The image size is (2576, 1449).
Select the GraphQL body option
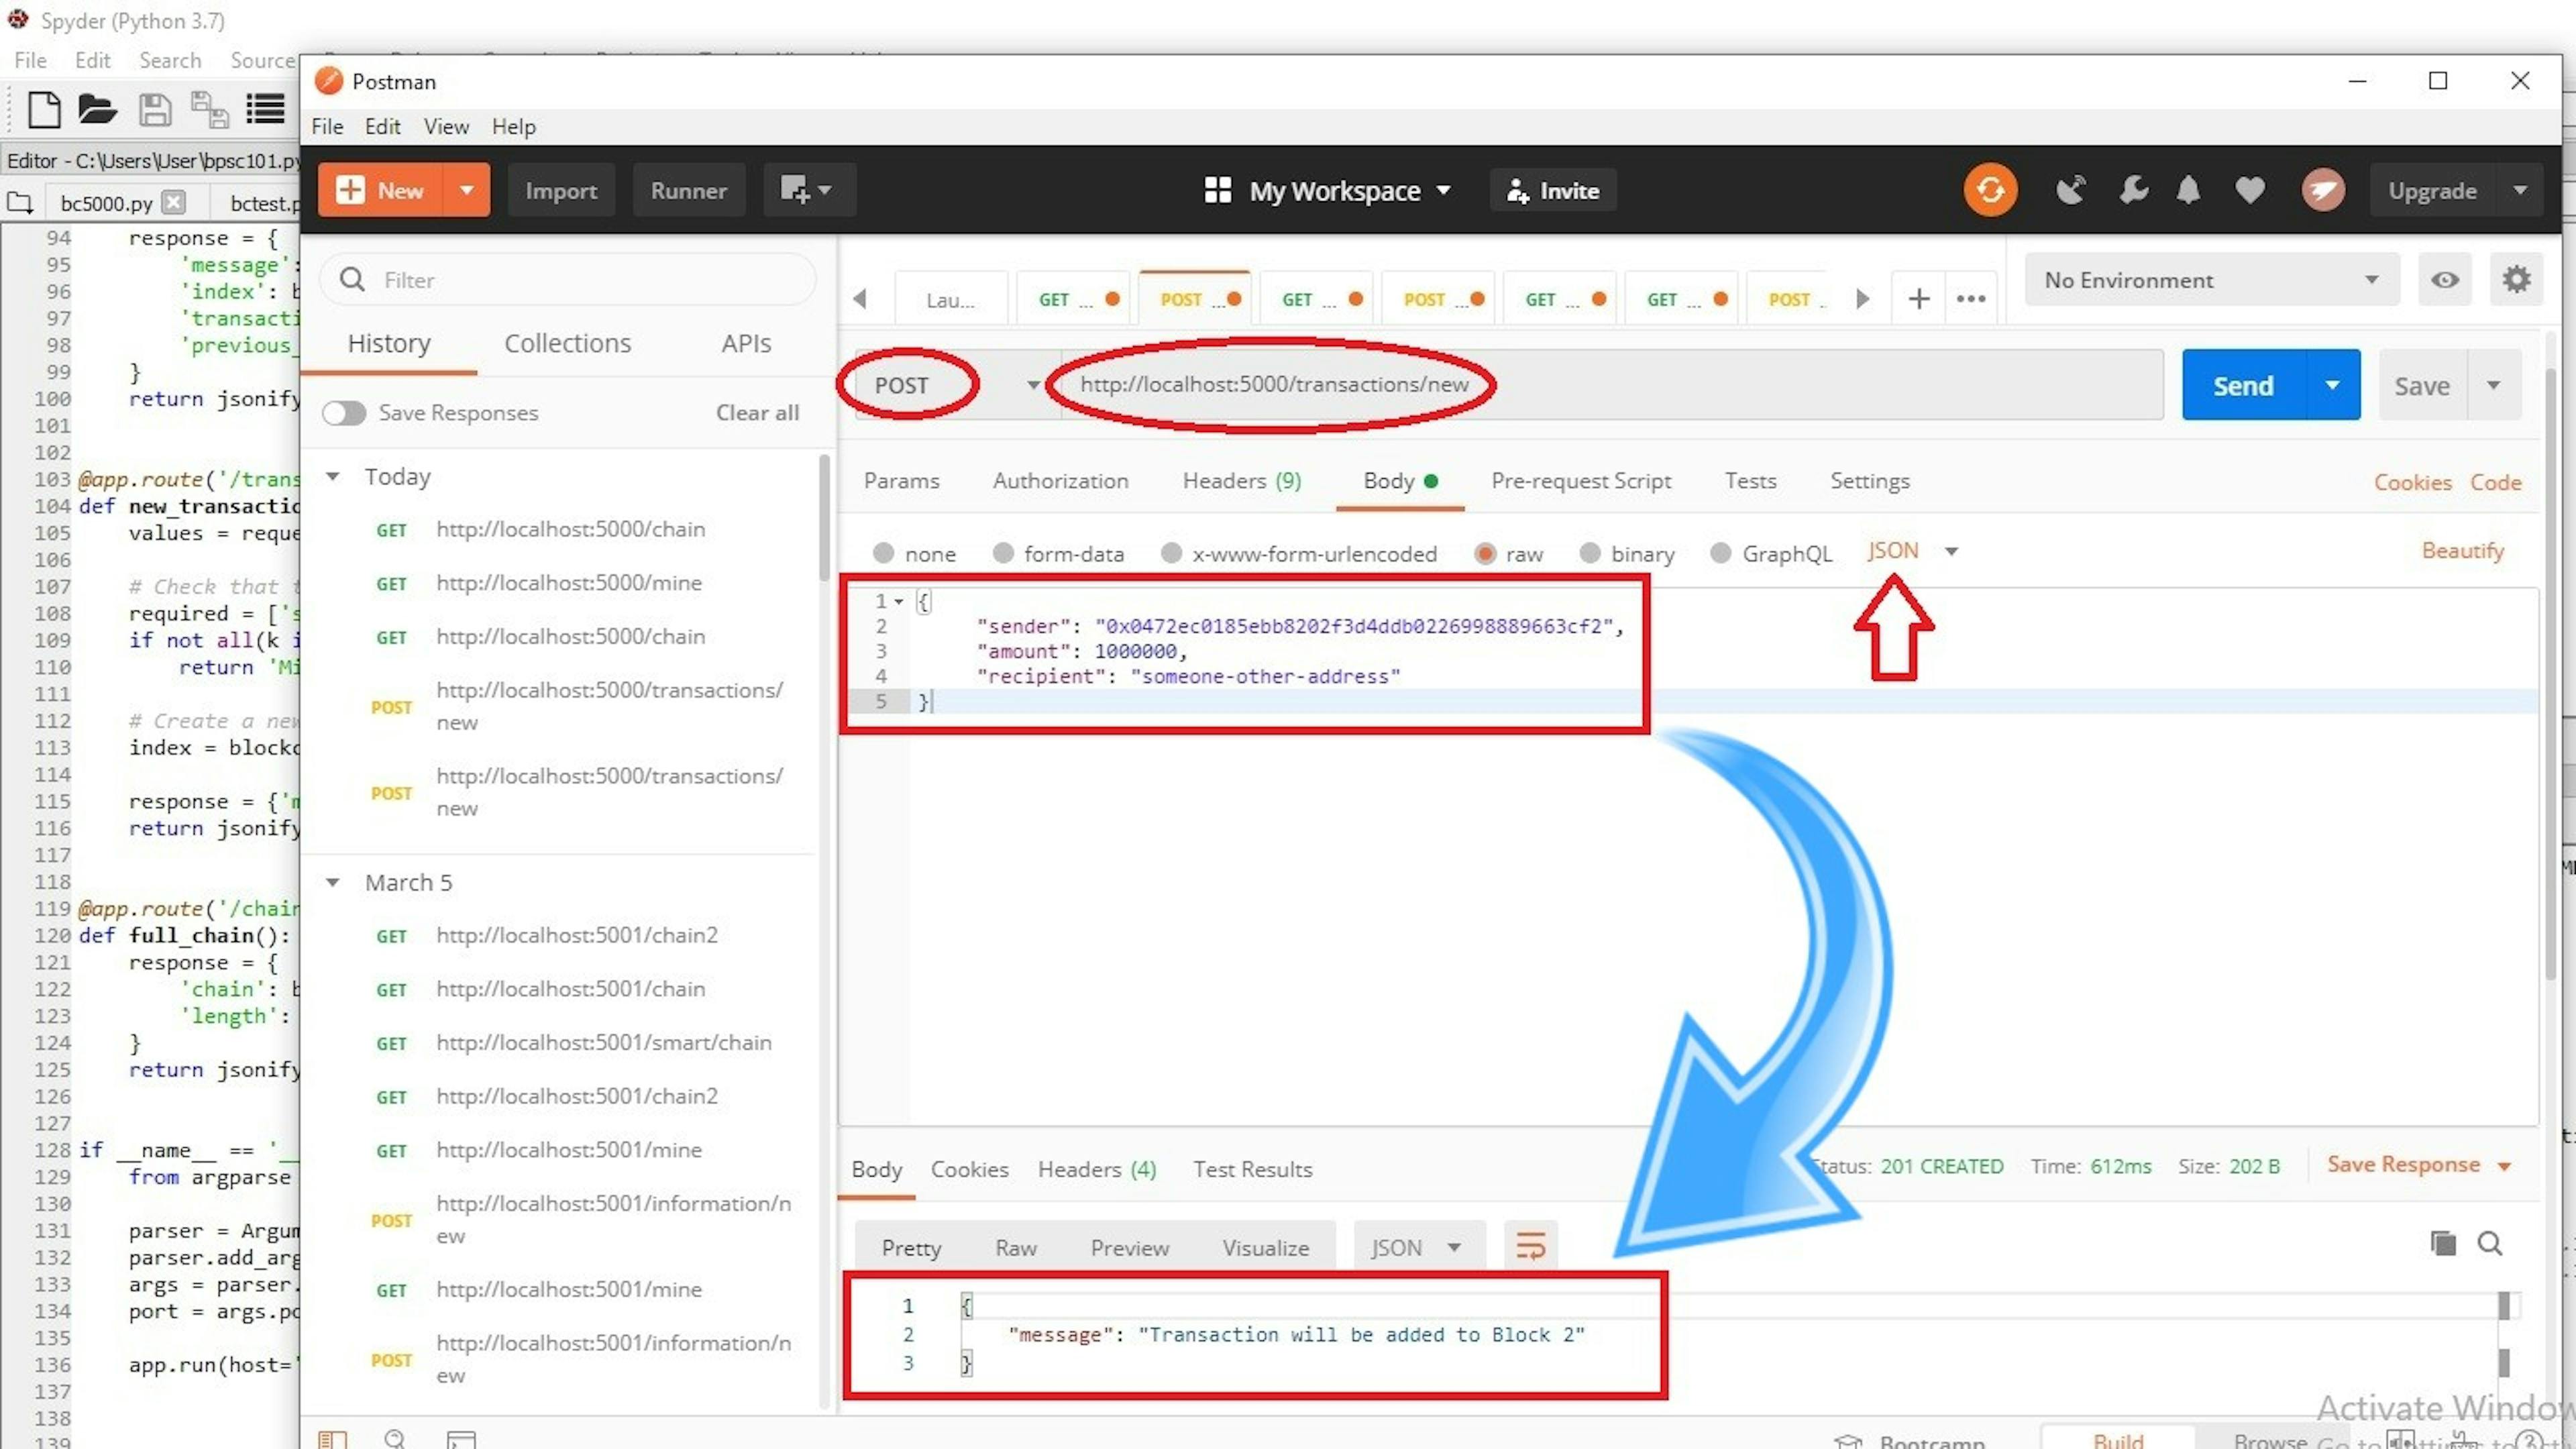[x=1720, y=553]
